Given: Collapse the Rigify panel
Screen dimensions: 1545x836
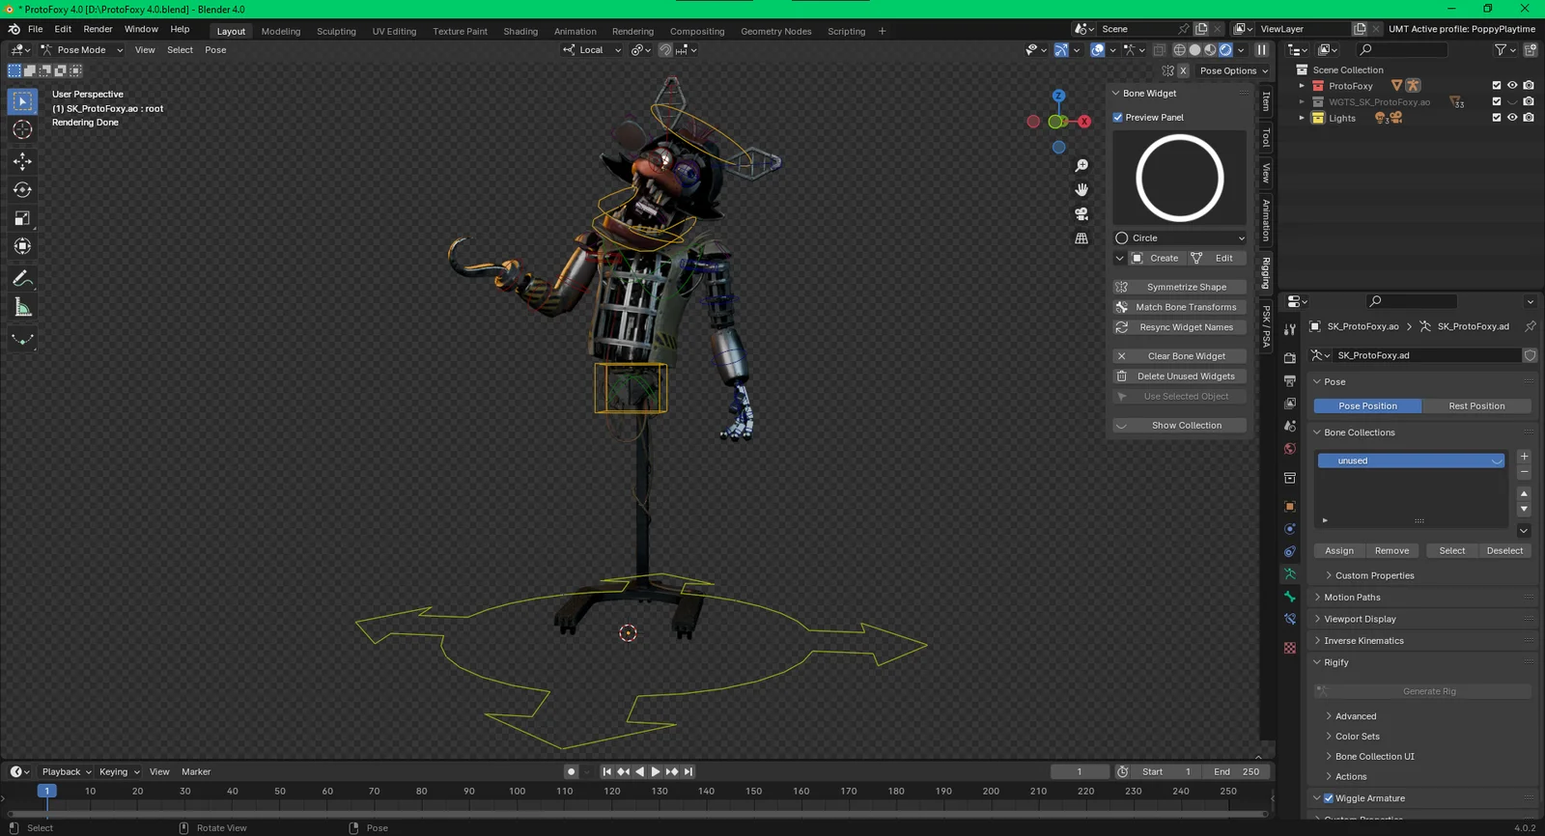Looking at the screenshot, I should tap(1335, 662).
